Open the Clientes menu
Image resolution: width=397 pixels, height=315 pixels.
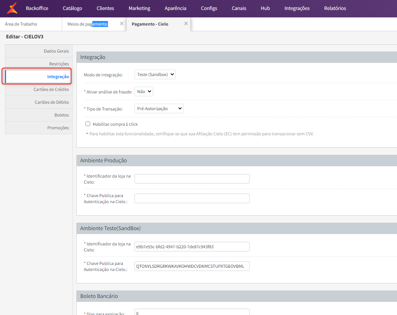[105, 9]
